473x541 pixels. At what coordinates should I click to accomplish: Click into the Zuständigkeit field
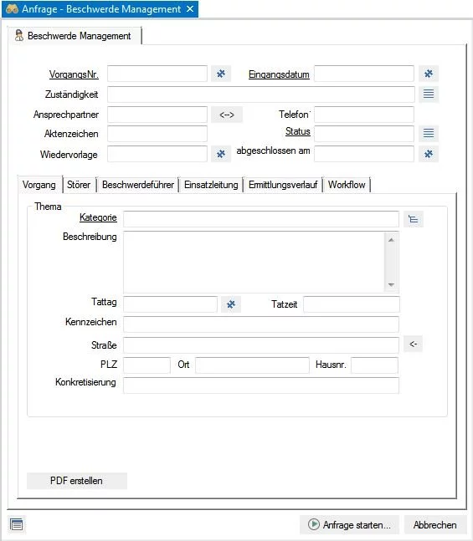pos(261,94)
